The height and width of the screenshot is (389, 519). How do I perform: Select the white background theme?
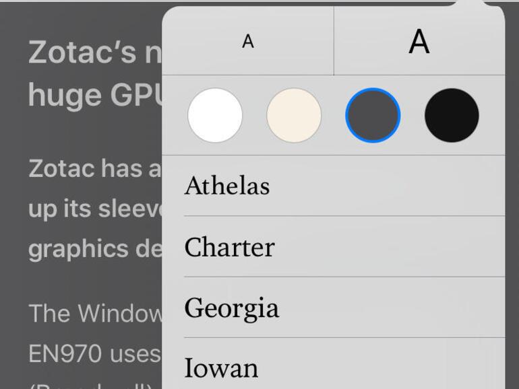coord(215,115)
